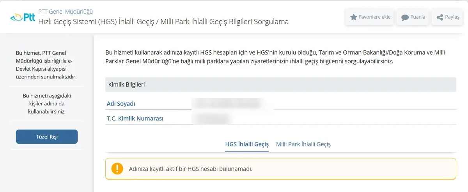Click the speech bubble icon in Puanla
The image size is (468, 192).
[405, 18]
